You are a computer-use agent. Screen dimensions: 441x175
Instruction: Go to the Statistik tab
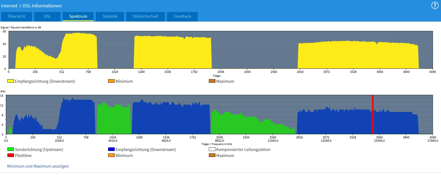110,16
